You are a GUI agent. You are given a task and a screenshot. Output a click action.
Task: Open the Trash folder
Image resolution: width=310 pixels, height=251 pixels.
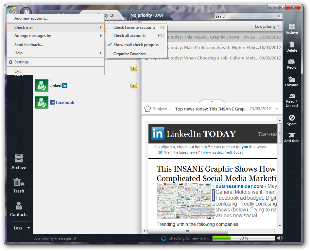coord(19,186)
